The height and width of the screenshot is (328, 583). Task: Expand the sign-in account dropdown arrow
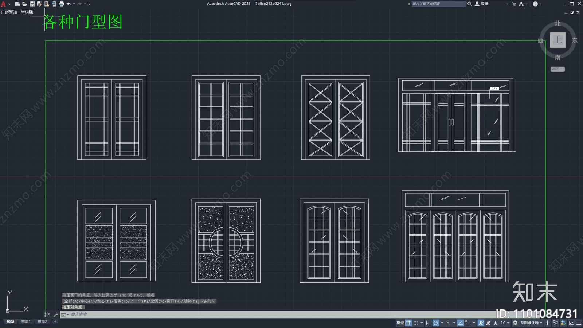[507, 4]
